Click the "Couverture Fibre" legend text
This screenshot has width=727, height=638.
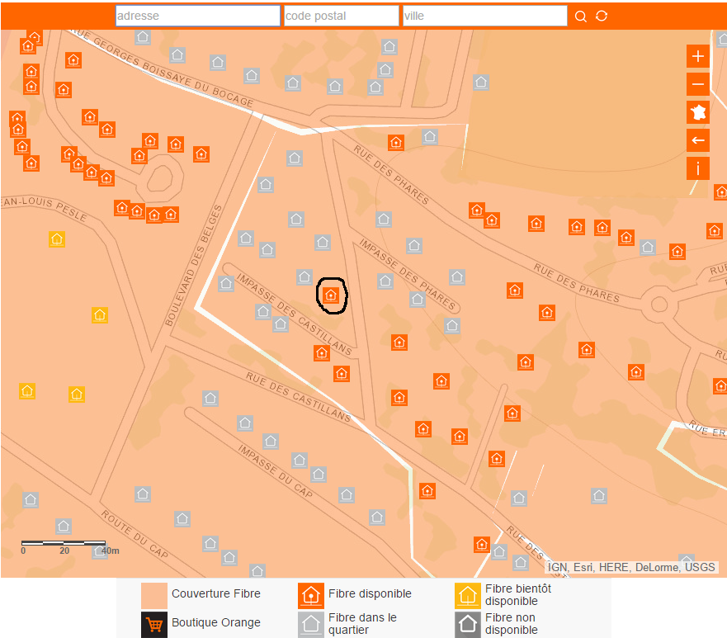(216, 593)
